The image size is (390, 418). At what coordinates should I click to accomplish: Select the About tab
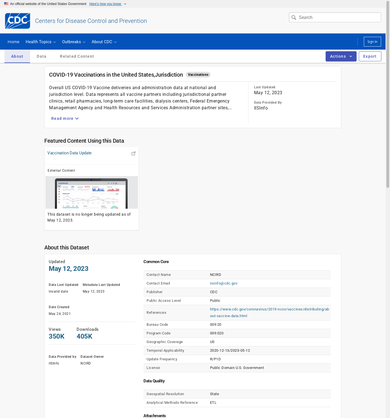pos(17,56)
